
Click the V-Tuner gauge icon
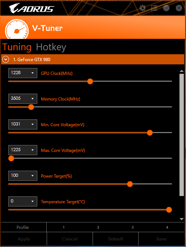[x=17, y=29]
